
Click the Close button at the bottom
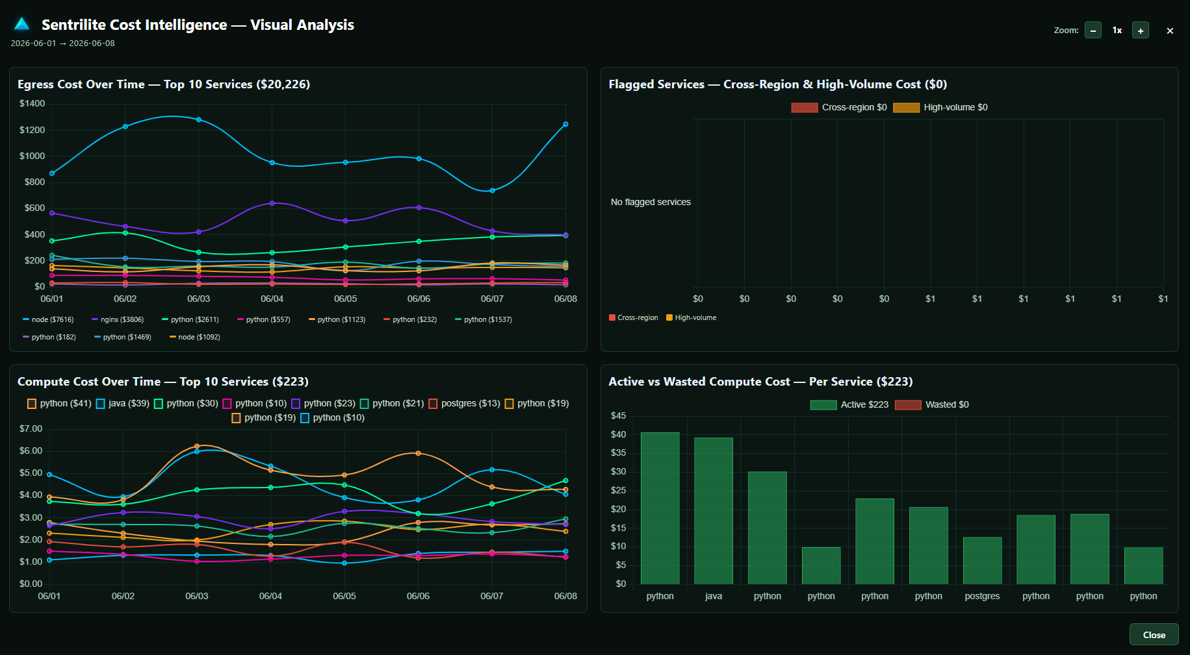tap(1154, 634)
